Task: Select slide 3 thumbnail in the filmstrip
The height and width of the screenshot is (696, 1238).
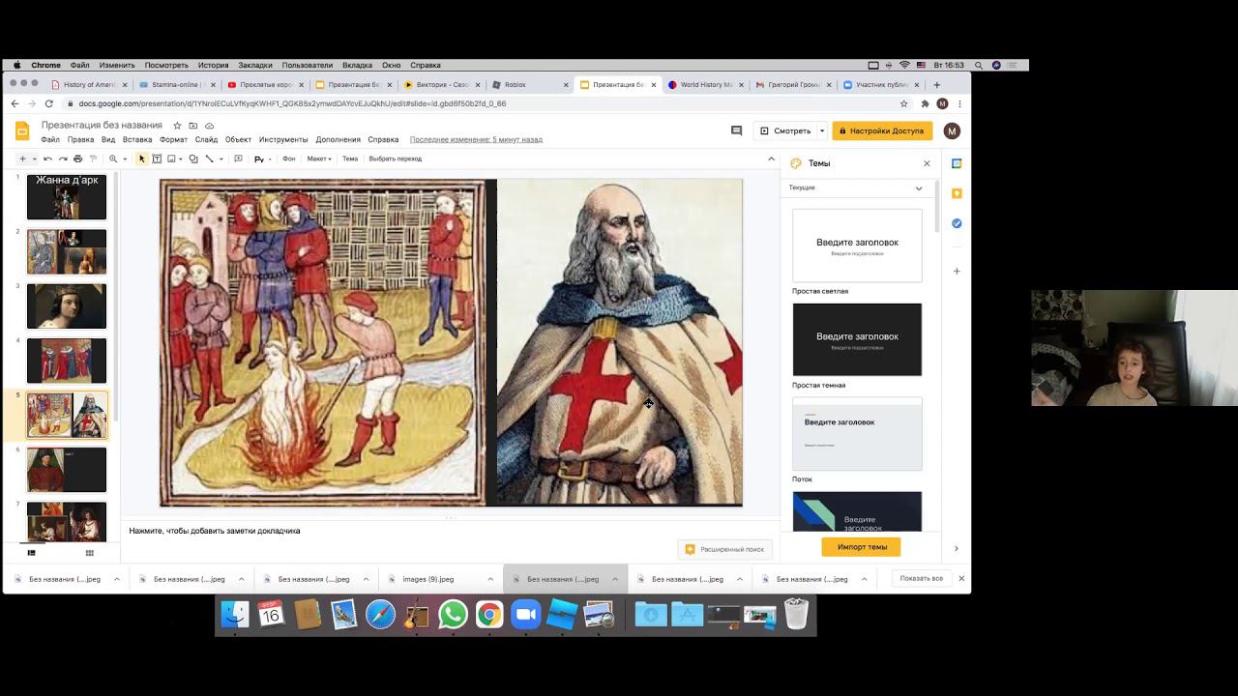Action: [x=67, y=305]
